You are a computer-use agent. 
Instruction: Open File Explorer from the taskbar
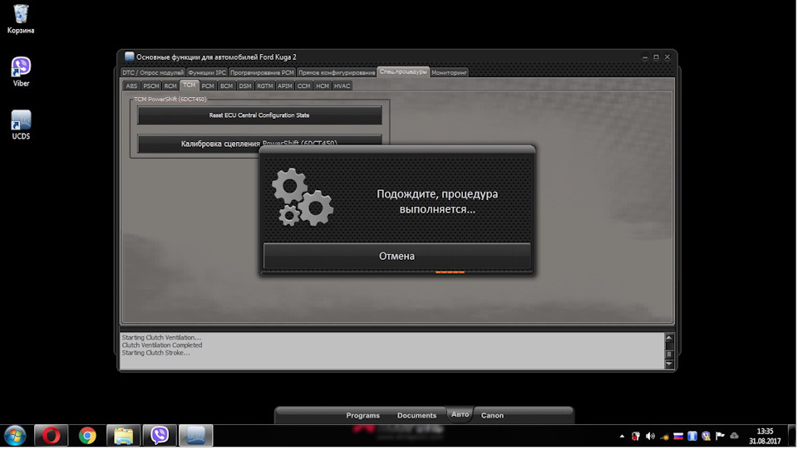point(123,436)
